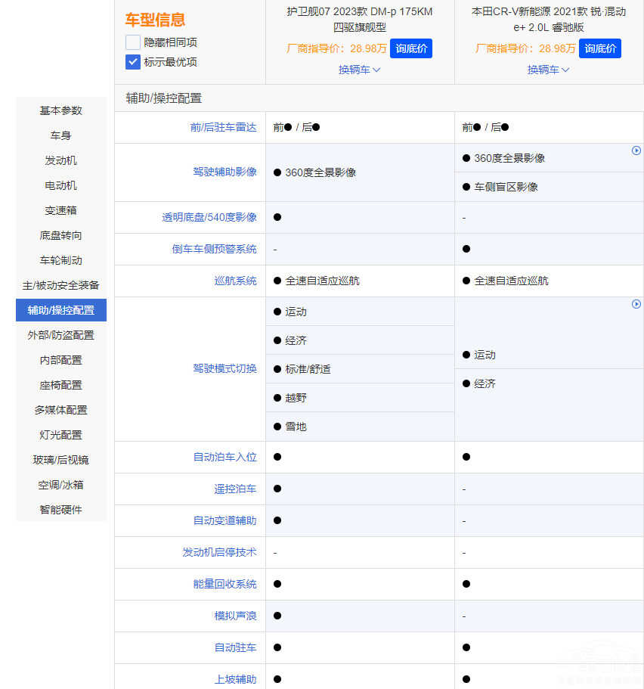The width and height of the screenshot is (644, 689).
Task: Toggle 隐藏相同项 checkbox
Action: coord(133,42)
